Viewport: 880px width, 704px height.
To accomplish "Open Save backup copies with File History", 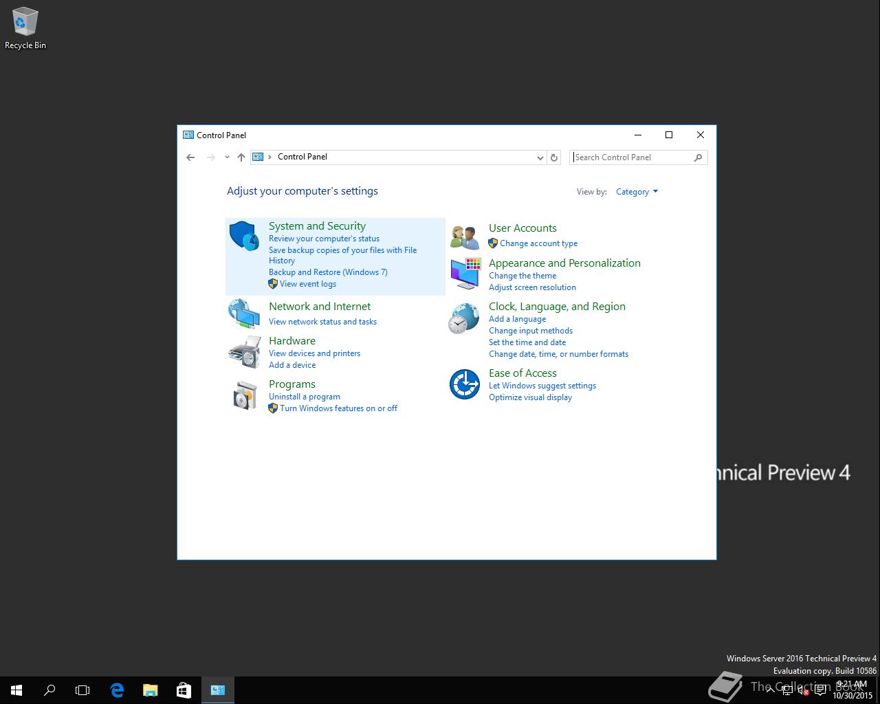I will 342,255.
